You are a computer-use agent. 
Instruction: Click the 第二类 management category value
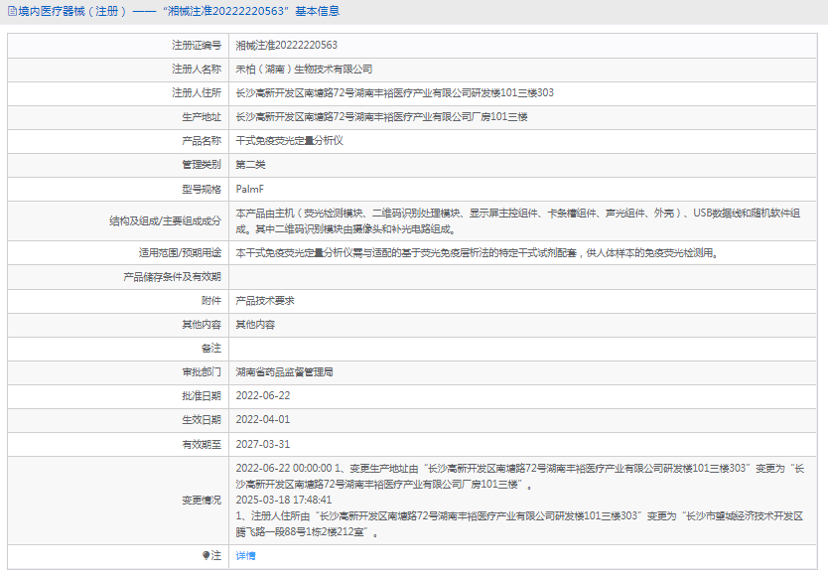pos(250,165)
